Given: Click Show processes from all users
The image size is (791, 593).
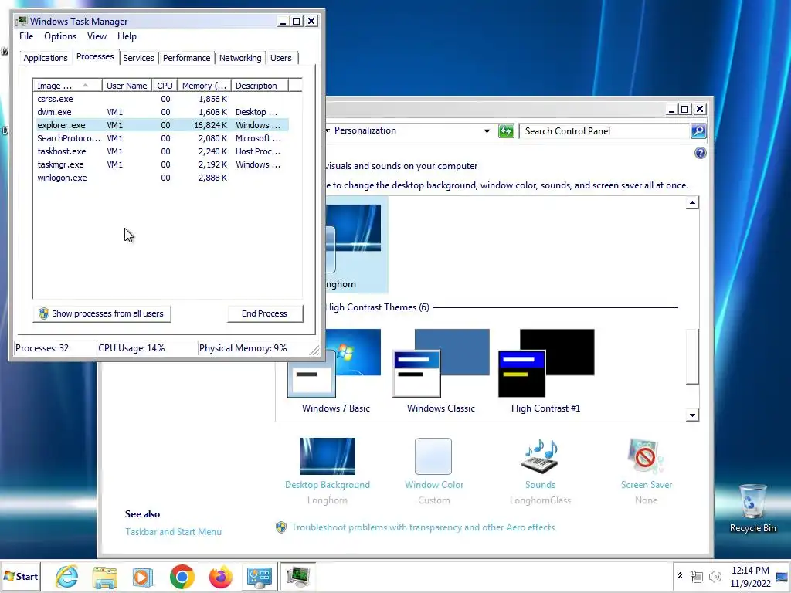Looking at the screenshot, I should 102,313.
